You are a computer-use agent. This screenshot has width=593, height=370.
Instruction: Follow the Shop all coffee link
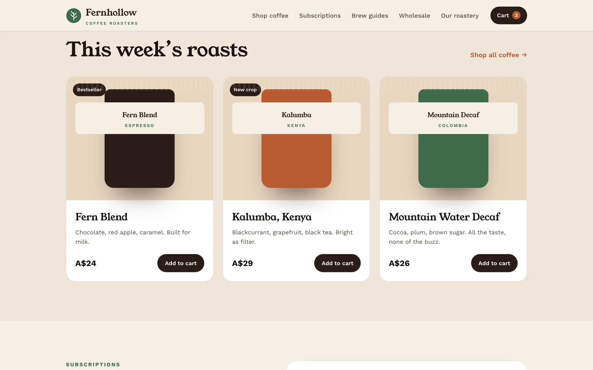498,55
